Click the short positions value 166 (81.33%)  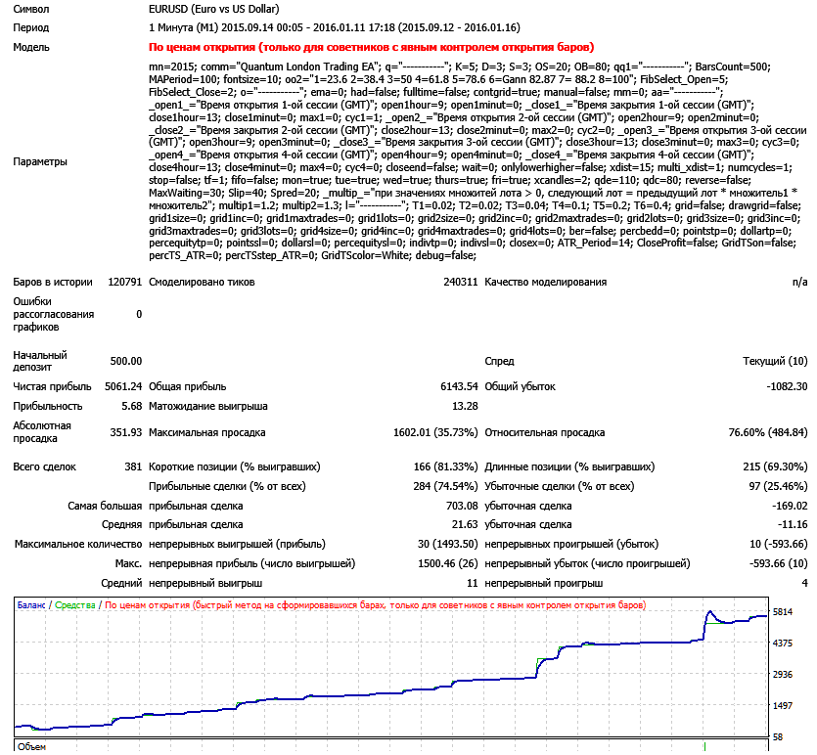coord(445,467)
